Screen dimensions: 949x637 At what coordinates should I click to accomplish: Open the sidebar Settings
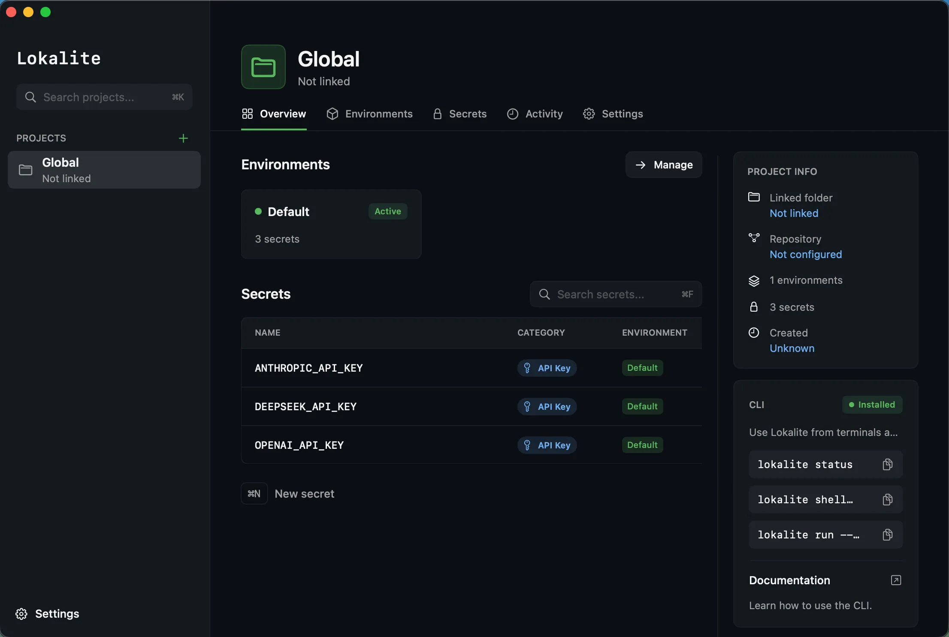coord(47,614)
